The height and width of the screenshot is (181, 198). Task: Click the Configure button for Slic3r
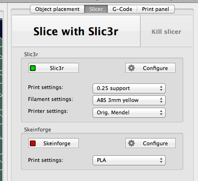tap(151, 68)
